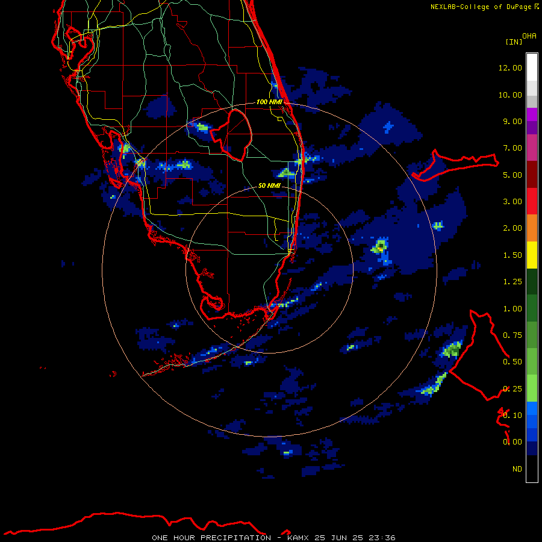This screenshot has height=542, width=542.
Task: Click the 12.00 legend value
Action: 510,67
